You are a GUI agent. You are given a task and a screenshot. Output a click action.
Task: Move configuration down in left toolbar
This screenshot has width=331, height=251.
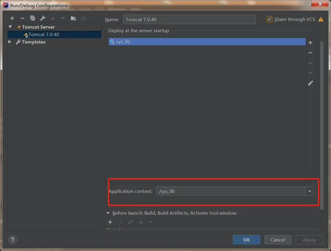[63, 18]
